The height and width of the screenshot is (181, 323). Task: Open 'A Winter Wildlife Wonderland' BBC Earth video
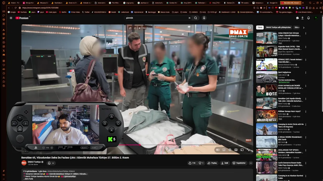coord(290,138)
